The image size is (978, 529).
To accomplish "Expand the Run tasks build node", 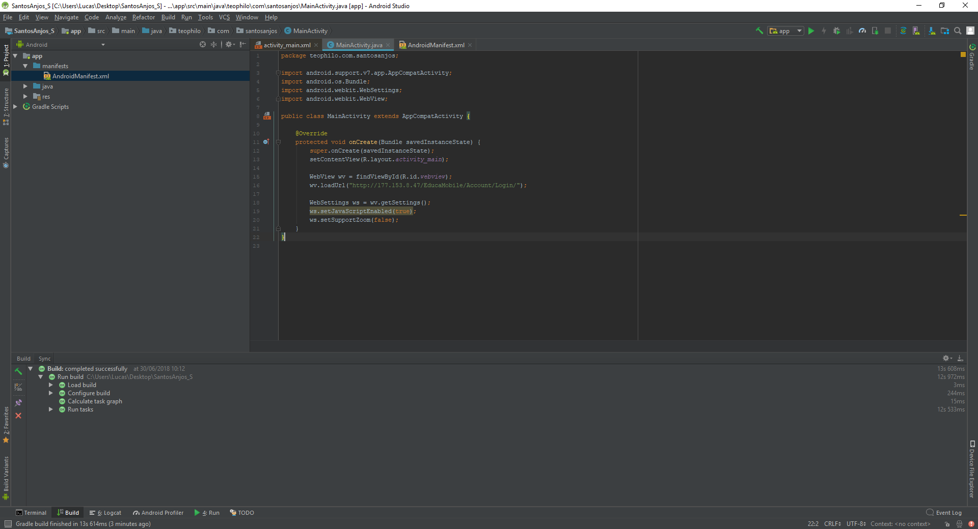I will (51, 409).
